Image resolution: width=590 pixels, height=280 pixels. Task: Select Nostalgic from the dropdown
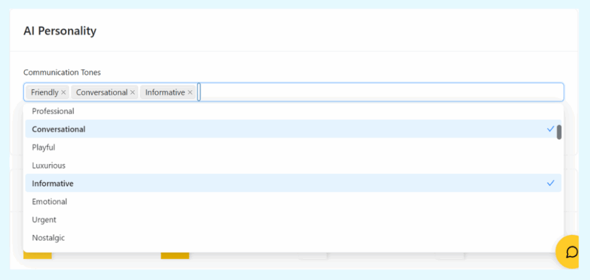pos(48,237)
